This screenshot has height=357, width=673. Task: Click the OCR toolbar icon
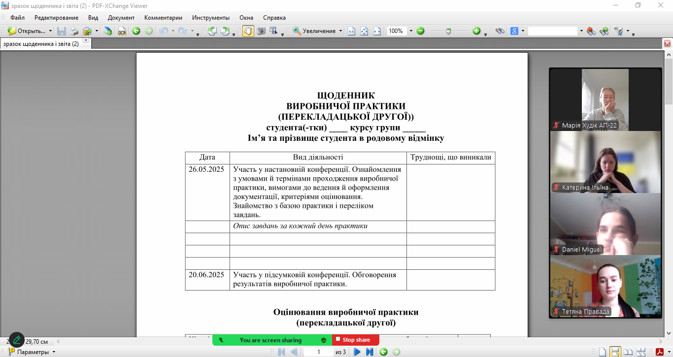tap(122, 31)
